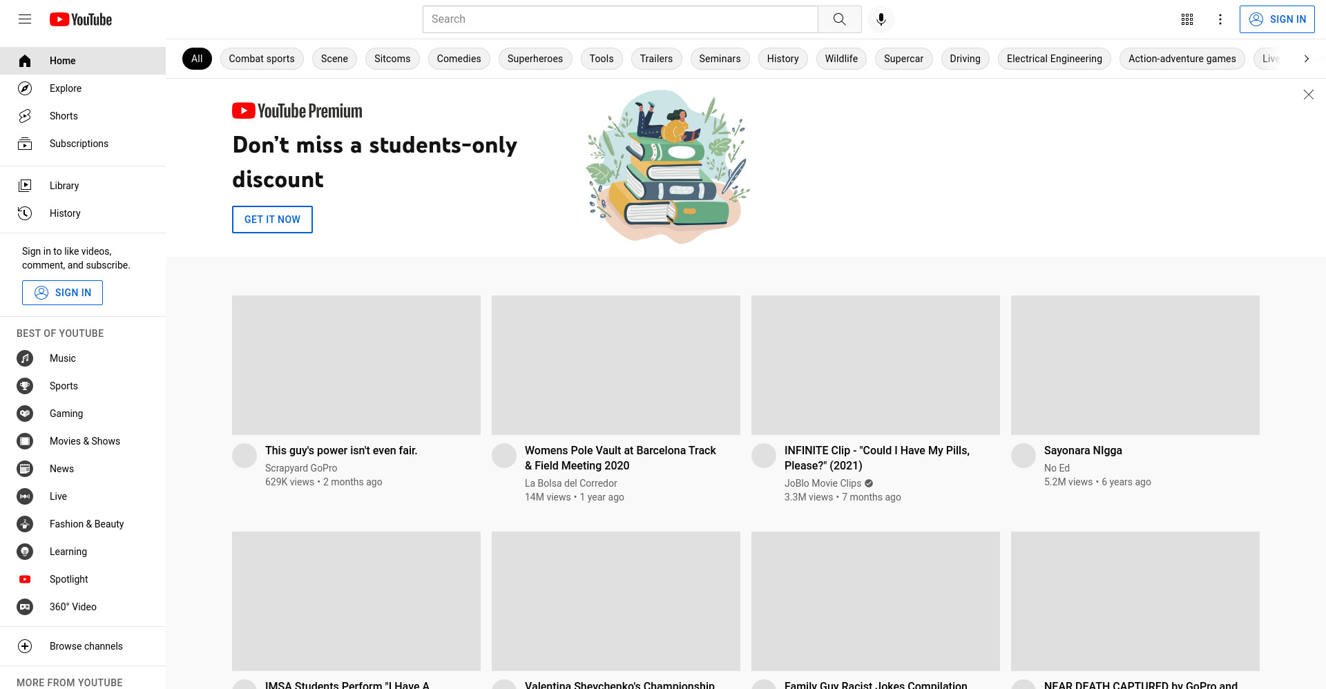Click the Sports trophy icon

pos(25,386)
